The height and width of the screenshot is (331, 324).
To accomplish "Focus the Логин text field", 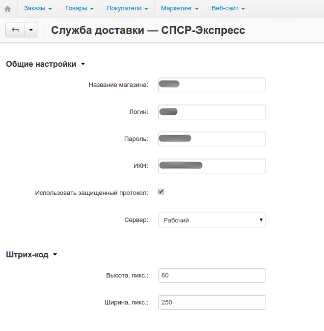I will 212,112.
